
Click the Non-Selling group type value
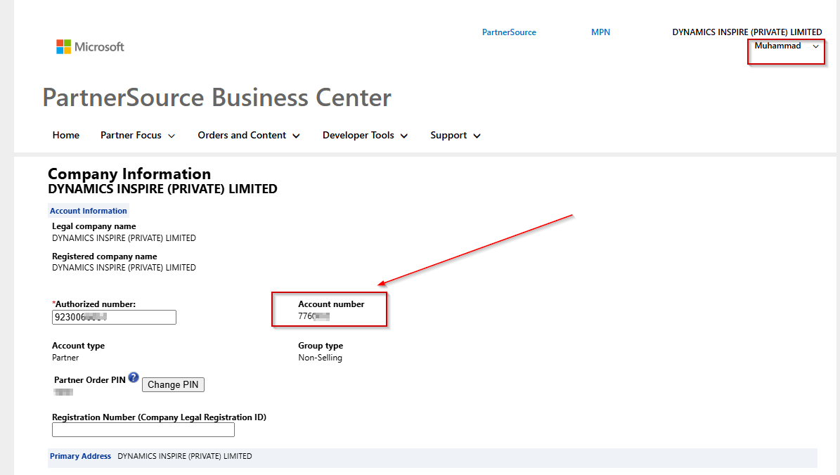tap(320, 358)
